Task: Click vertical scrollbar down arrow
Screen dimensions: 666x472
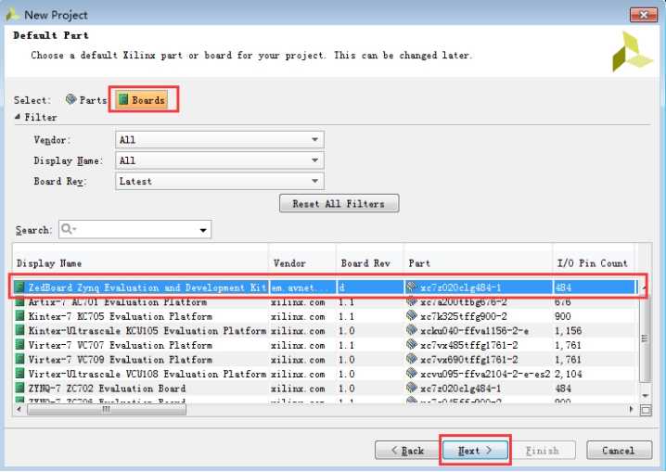Action: click(x=646, y=395)
